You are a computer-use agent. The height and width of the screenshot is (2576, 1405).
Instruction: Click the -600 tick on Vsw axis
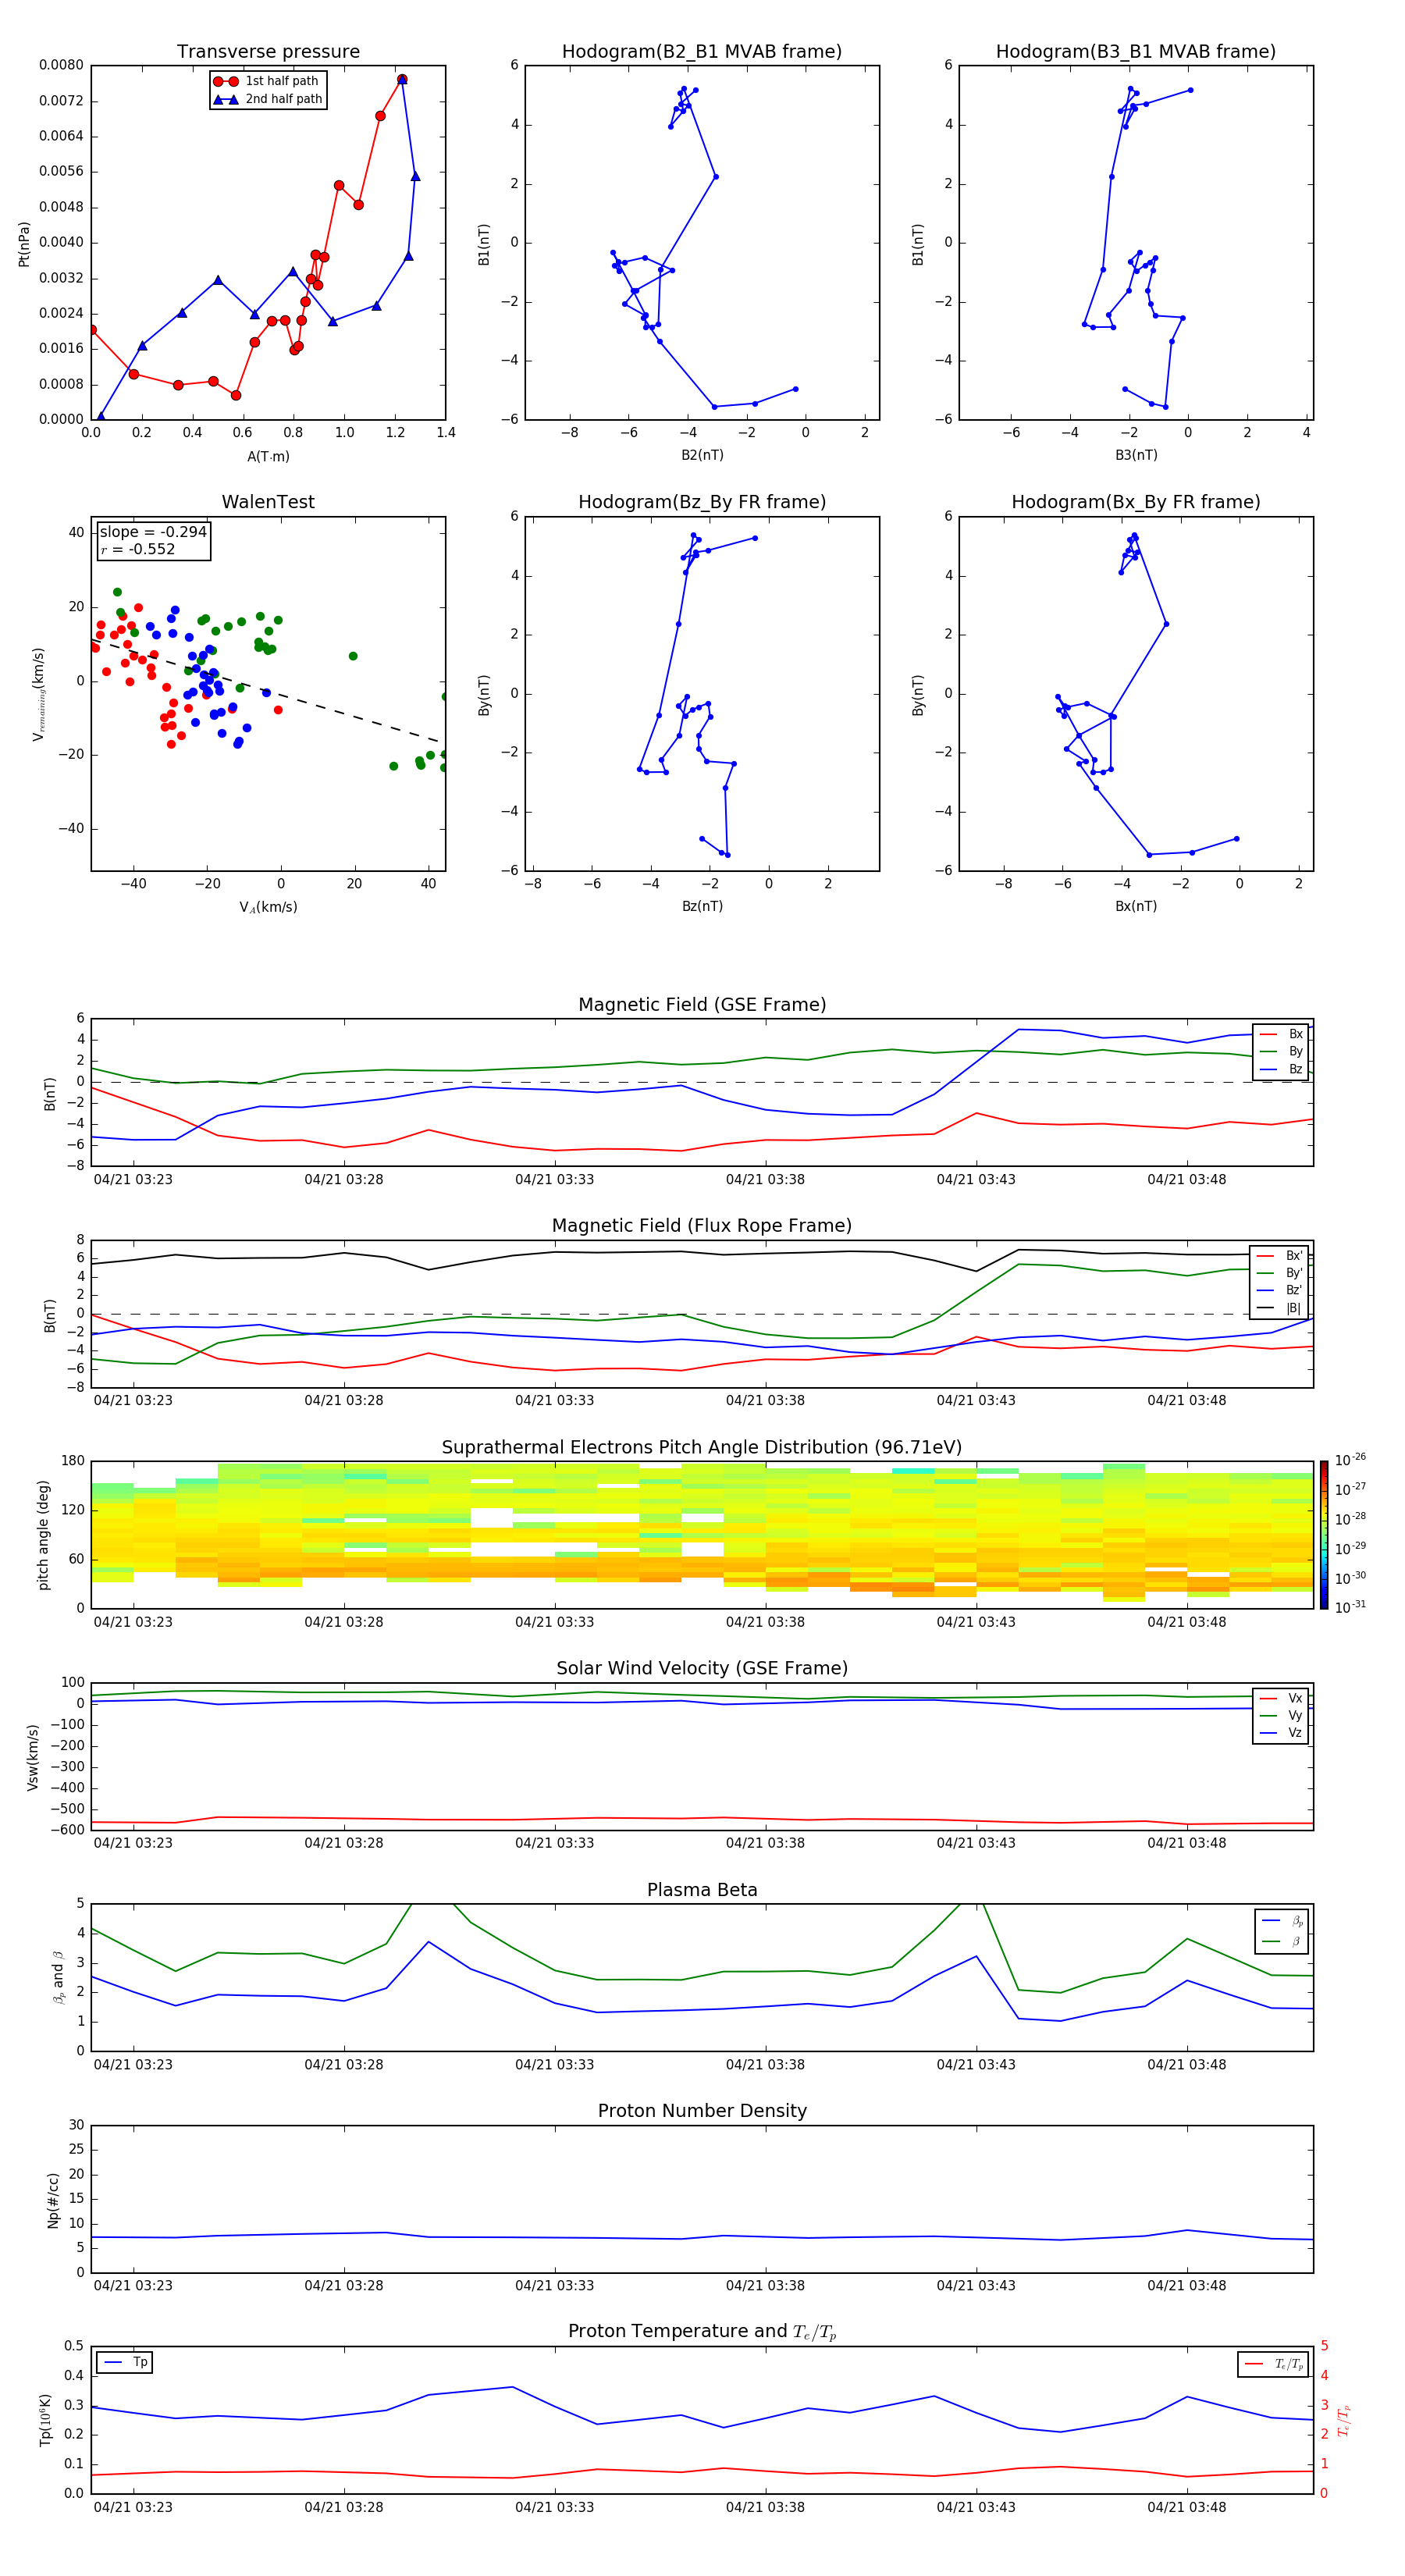[x=66, y=1830]
